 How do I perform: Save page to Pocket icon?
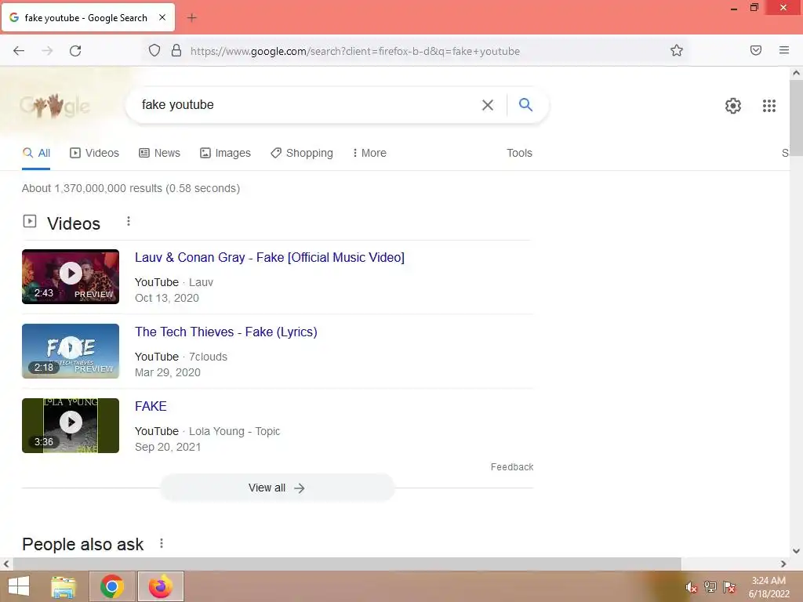pyautogui.click(x=755, y=50)
